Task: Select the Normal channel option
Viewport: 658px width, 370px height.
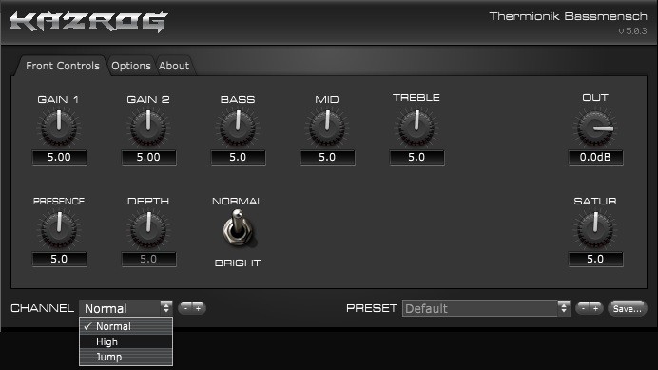Action: tap(126, 326)
